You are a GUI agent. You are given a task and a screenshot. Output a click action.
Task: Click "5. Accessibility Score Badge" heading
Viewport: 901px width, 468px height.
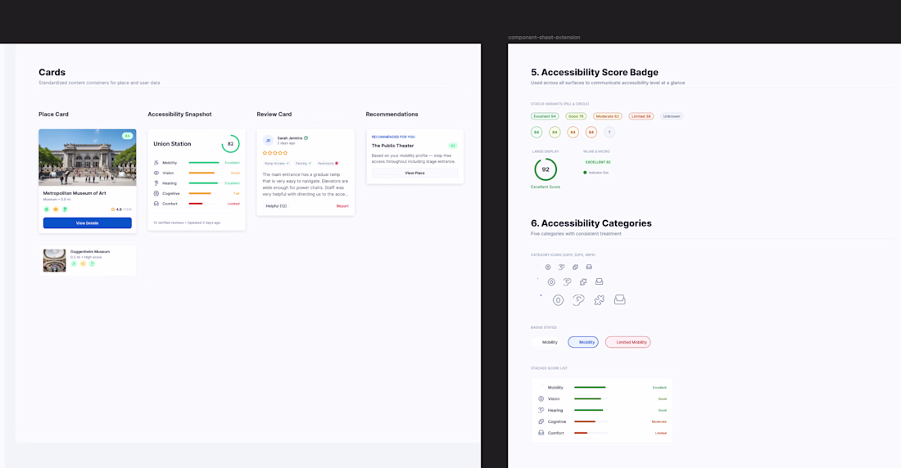coord(595,72)
